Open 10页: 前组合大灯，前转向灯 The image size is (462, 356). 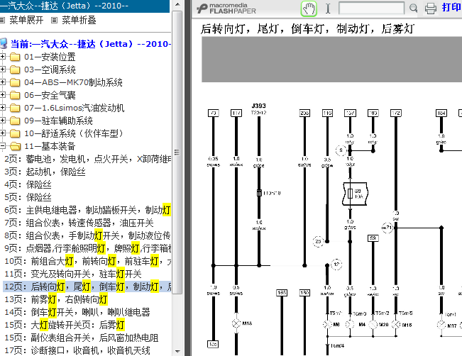[87, 261]
